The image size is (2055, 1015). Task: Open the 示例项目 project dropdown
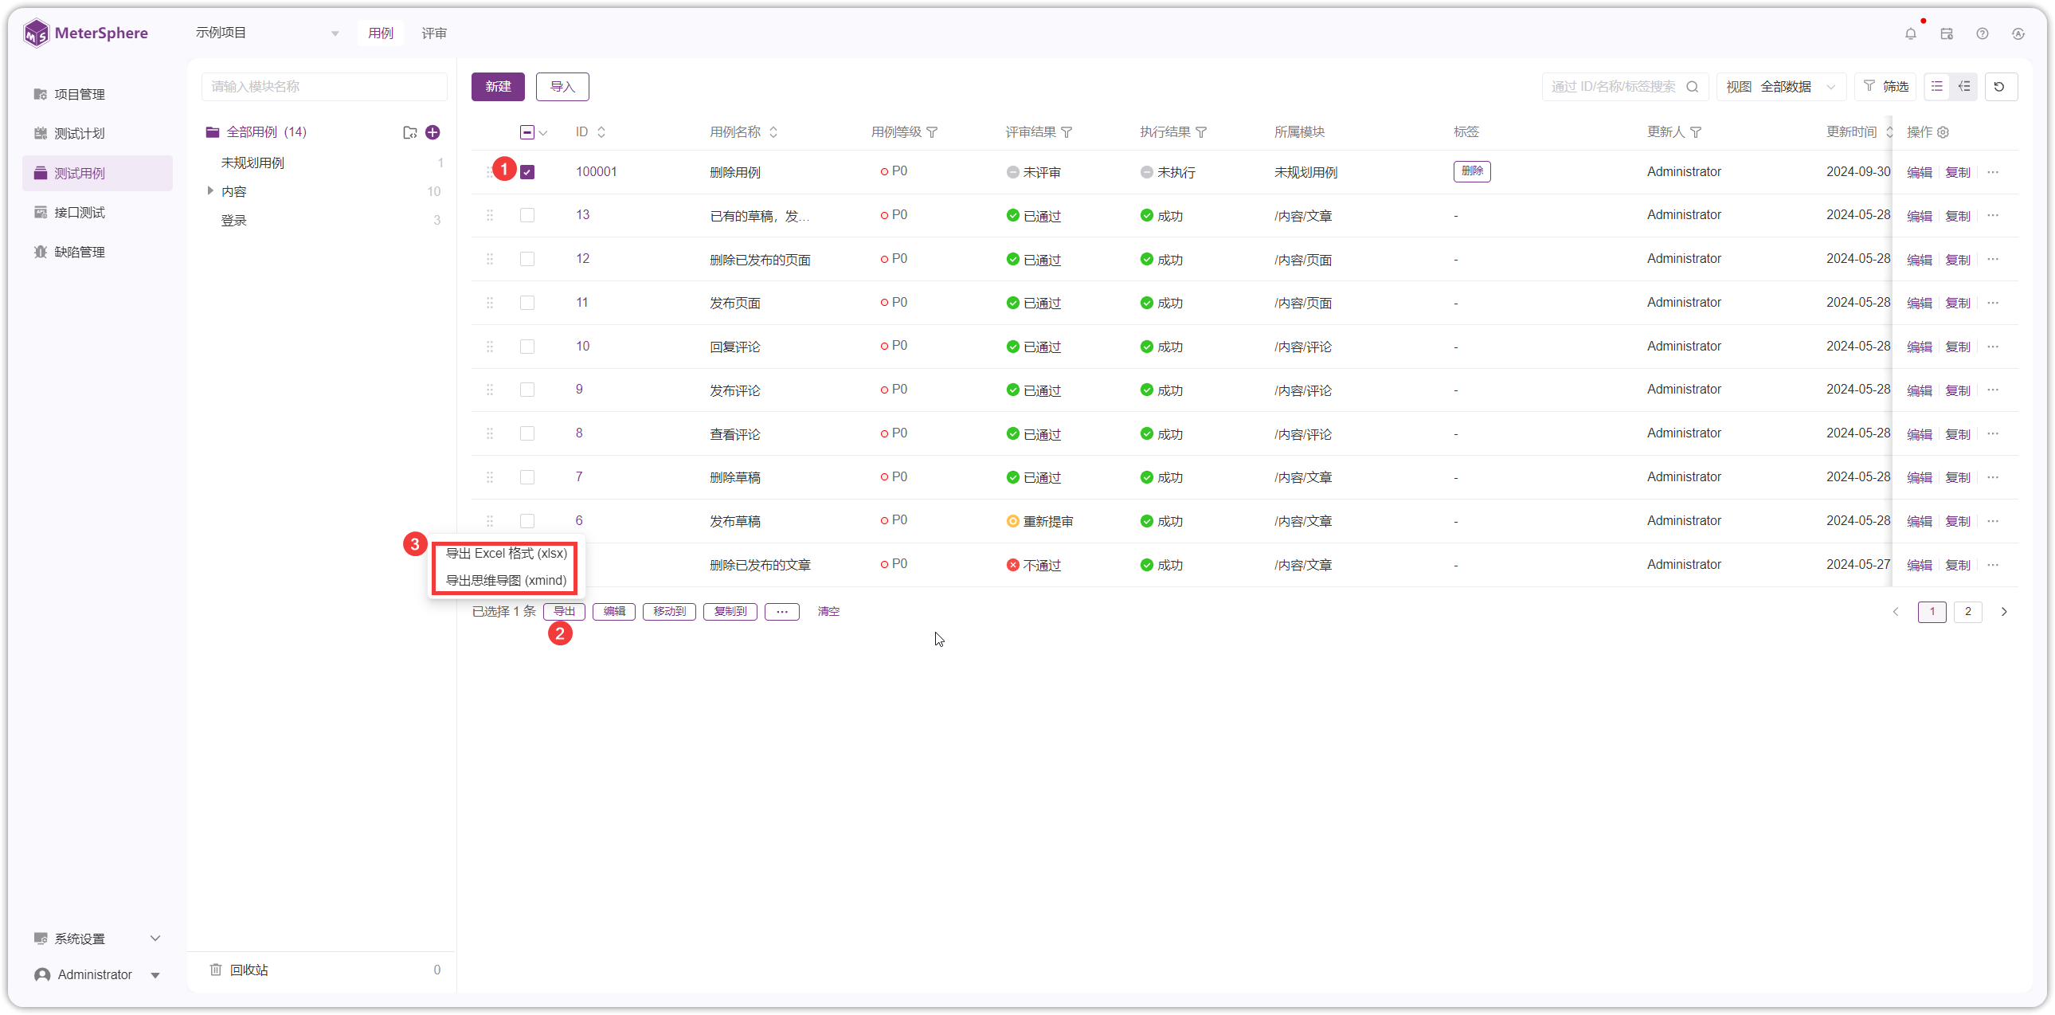tap(268, 33)
